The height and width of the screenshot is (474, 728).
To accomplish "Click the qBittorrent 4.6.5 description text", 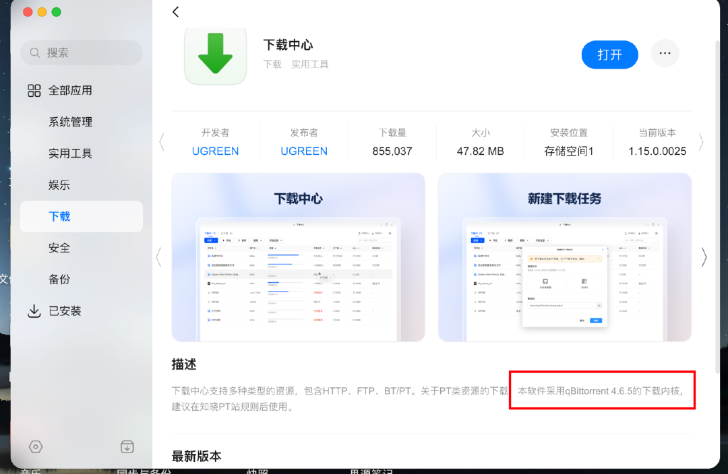I will (x=601, y=391).
